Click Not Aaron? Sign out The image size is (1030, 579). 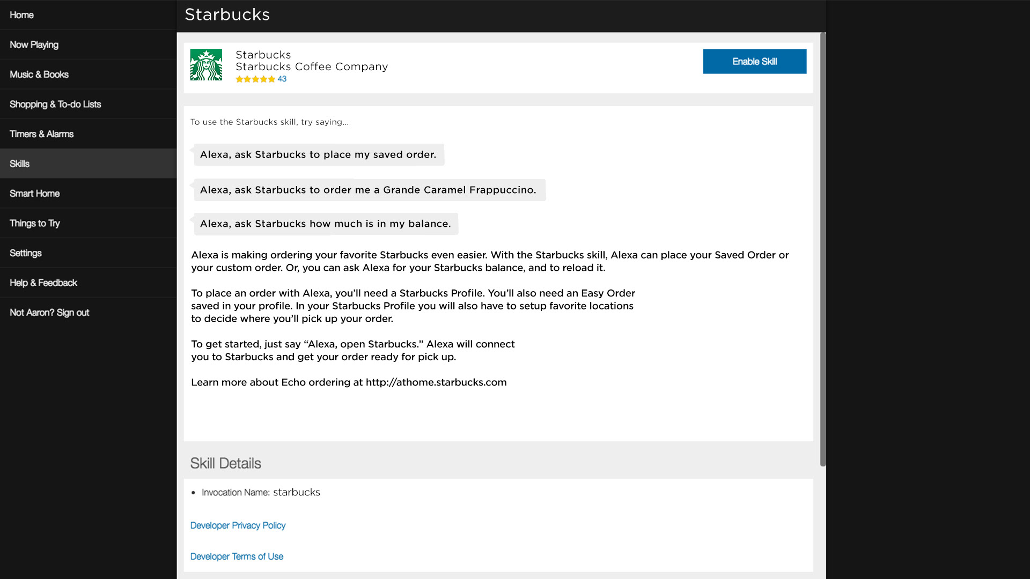(x=88, y=313)
